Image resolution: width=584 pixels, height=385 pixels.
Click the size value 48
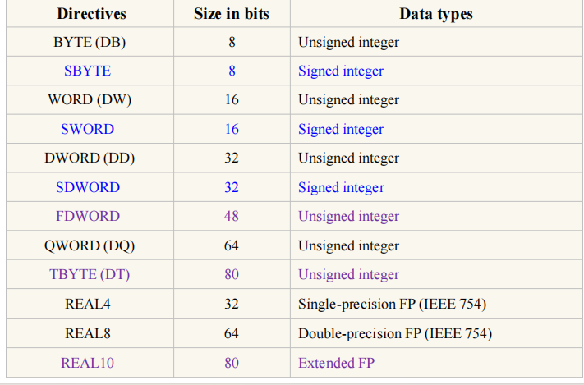click(232, 217)
